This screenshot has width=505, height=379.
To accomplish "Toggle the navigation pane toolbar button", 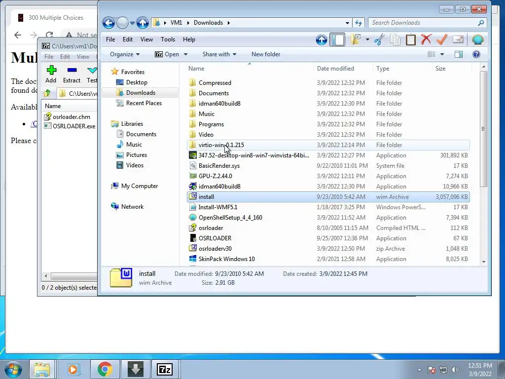I will (337, 39).
